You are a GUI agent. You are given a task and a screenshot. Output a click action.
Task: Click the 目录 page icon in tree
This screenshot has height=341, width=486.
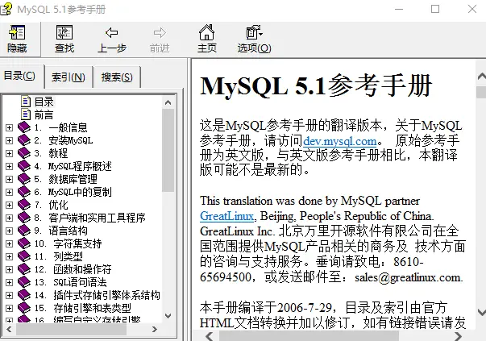tap(26, 102)
